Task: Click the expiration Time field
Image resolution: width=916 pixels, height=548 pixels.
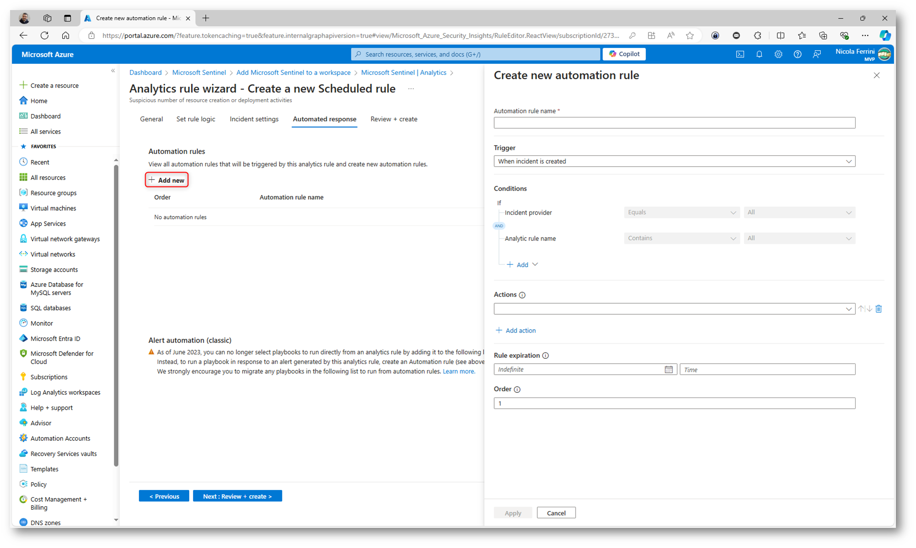Action: (767, 369)
